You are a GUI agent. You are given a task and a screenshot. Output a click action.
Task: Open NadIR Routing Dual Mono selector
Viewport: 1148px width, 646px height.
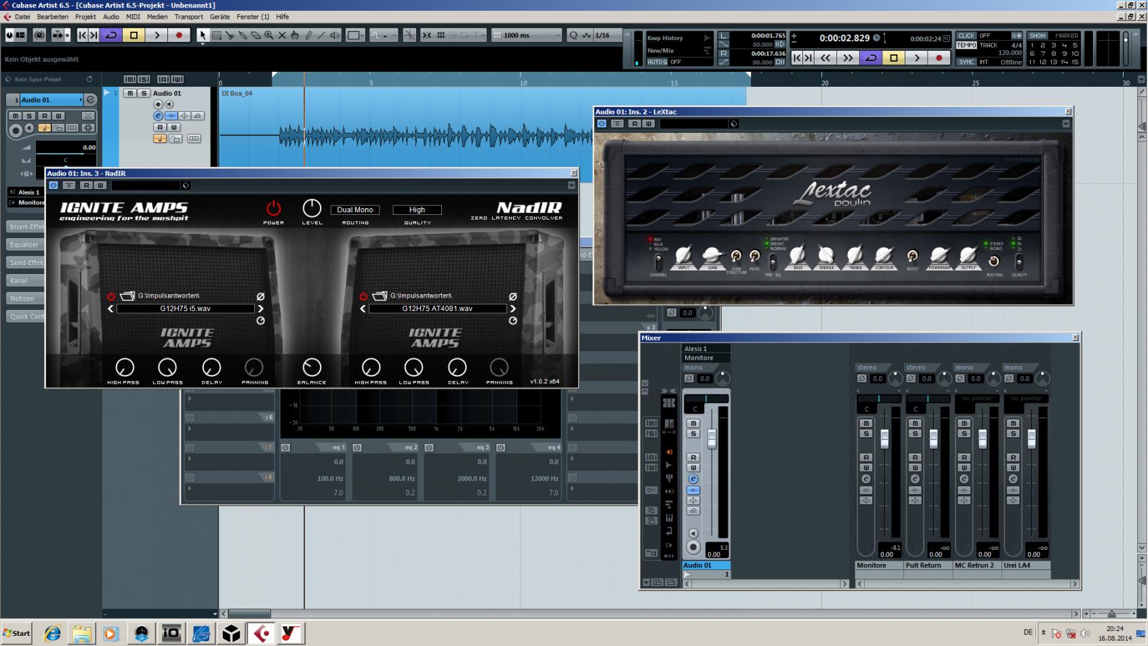point(355,210)
